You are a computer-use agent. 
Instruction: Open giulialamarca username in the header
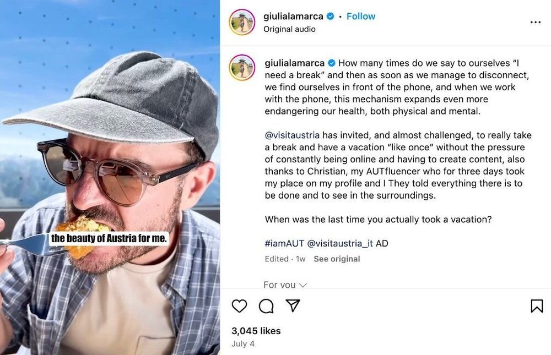click(x=293, y=16)
